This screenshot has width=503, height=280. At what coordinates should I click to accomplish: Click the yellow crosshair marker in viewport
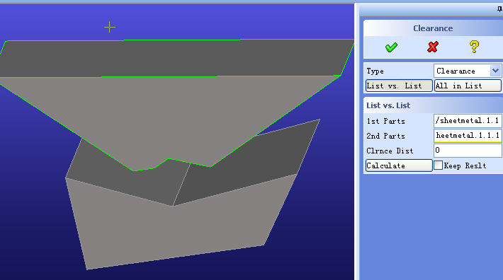point(109,27)
